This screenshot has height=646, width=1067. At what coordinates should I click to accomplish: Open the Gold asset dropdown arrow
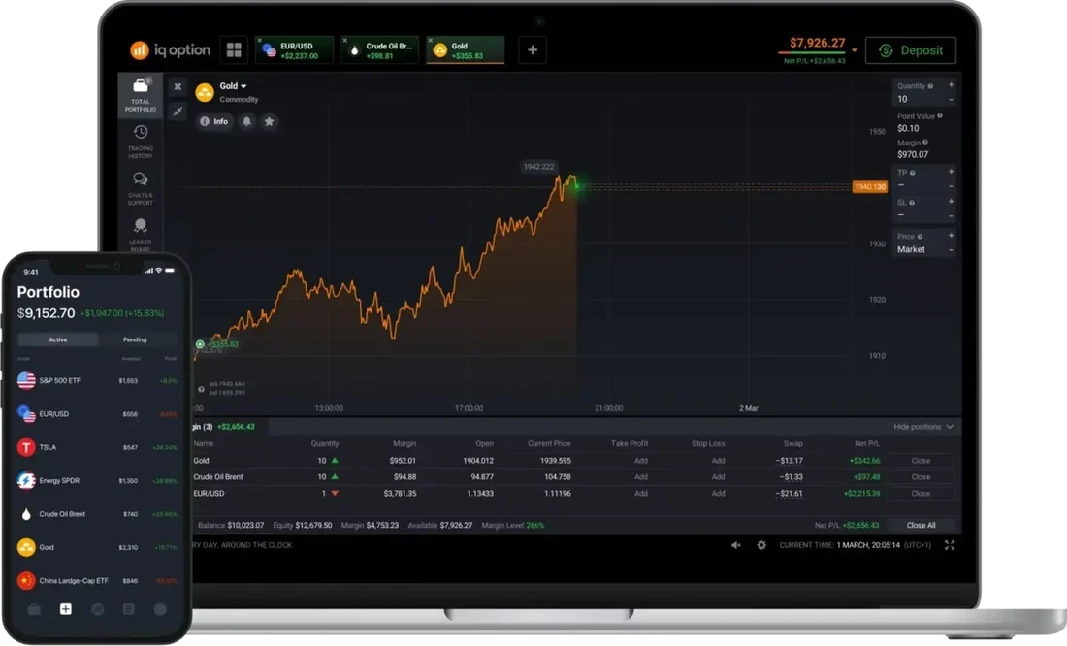click(243, 86)
